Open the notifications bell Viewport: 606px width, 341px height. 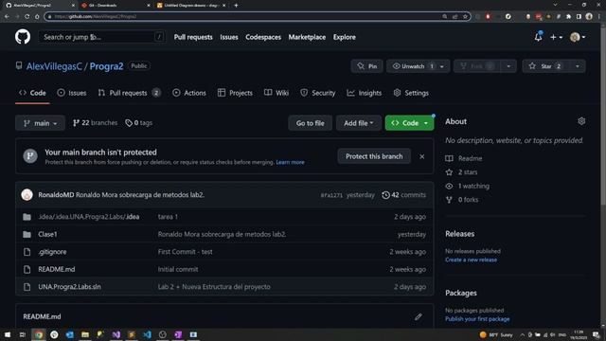[538, 37]
